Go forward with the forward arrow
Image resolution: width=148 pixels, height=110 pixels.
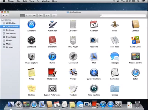tap(7, 16)
